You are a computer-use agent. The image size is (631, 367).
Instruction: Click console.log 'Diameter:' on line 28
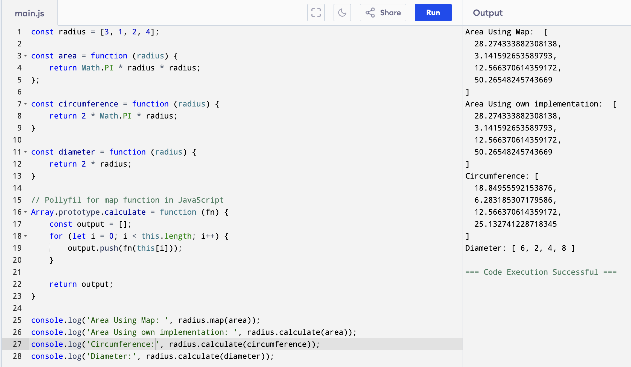(152, 356)
